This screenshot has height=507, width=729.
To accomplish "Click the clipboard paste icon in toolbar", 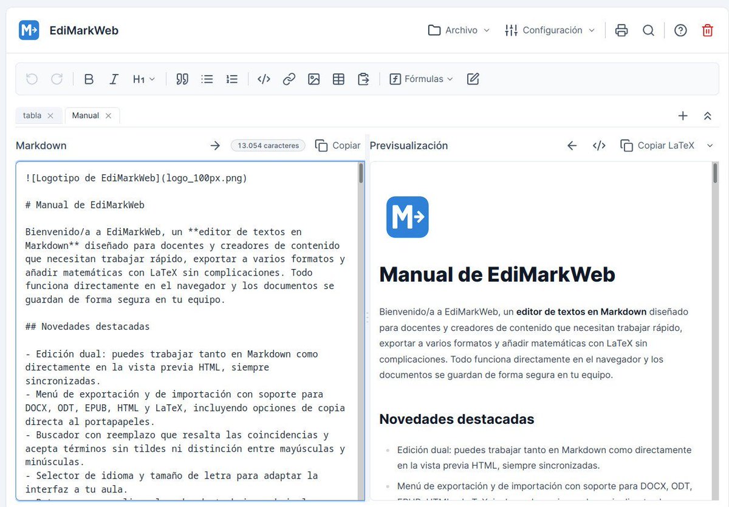I will coord(363,79).
